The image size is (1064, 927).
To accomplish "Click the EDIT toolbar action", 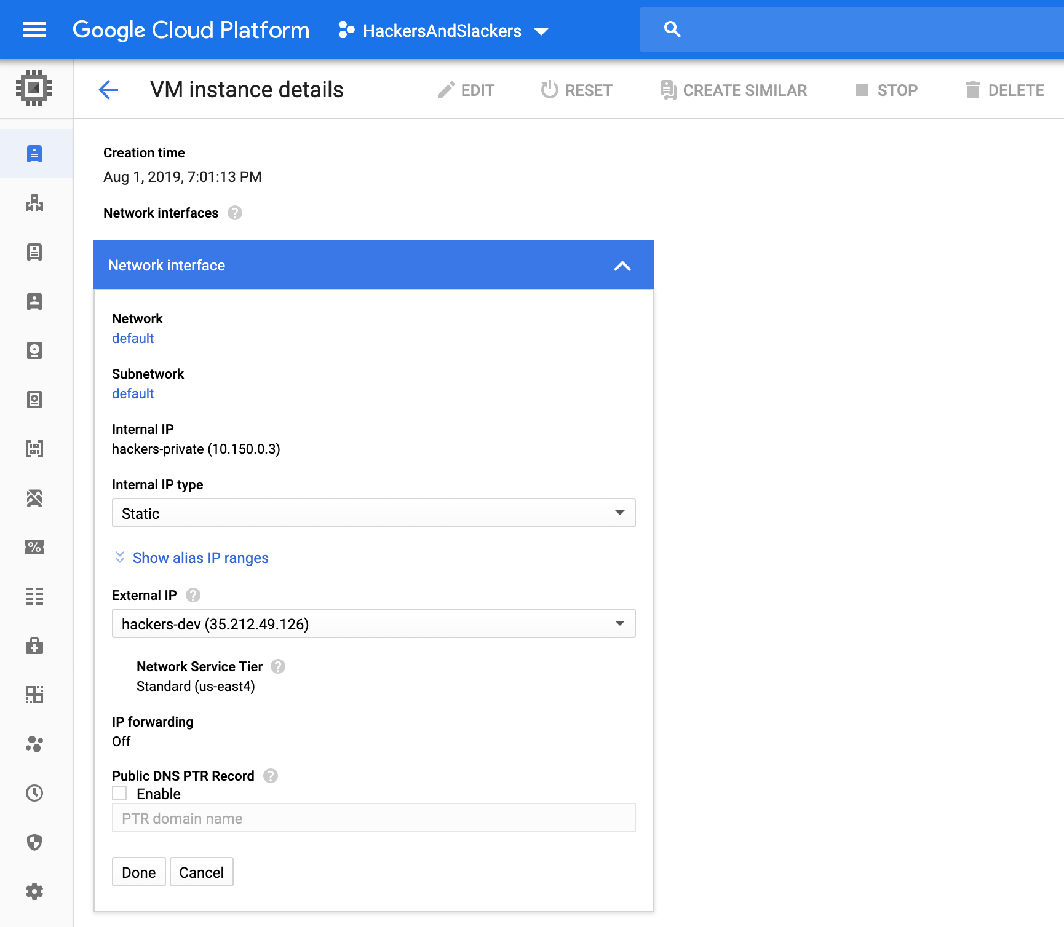I will [466, 90].
